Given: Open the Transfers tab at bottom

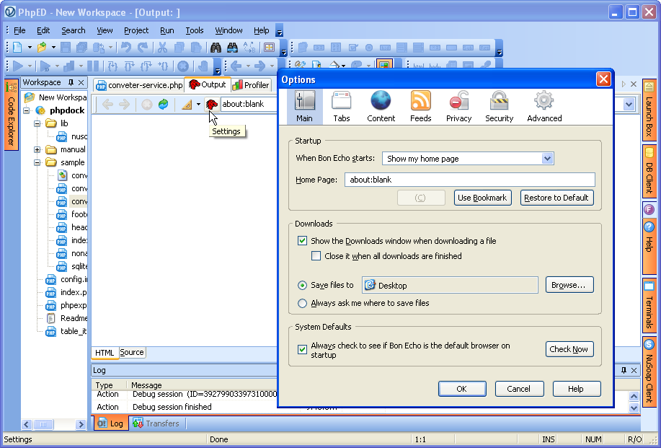Looking at the screenshot, I should click(156, 423).
